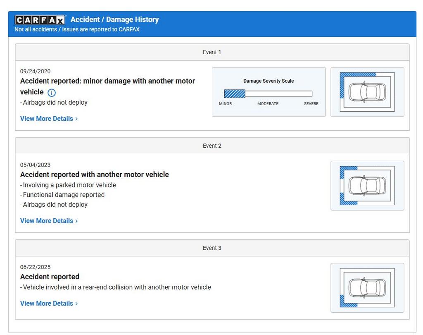Expand Event 2 using the View More Details chevron
This screenshot has width=423, height=335.
point(76,221)
